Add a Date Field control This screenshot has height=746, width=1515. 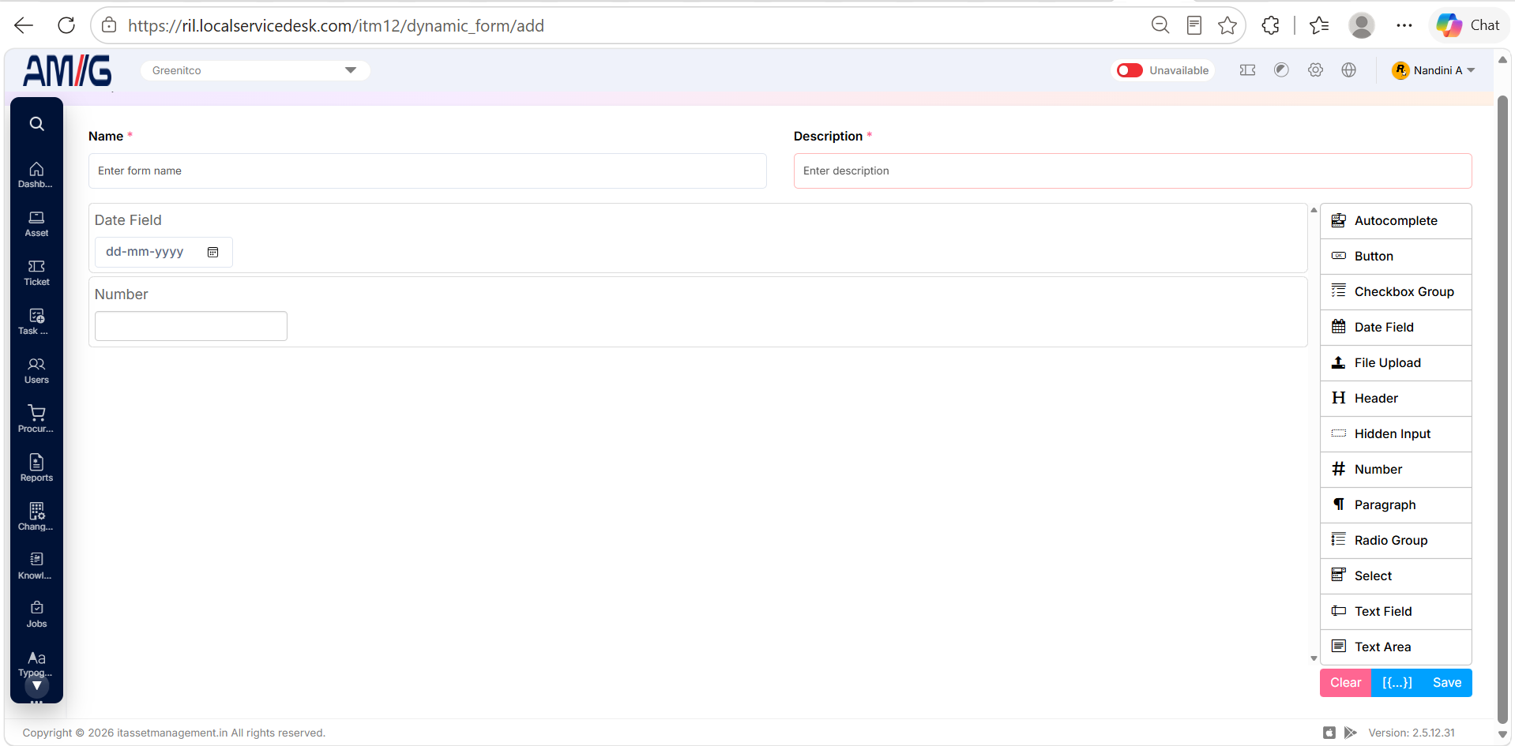click(1396, 328)
